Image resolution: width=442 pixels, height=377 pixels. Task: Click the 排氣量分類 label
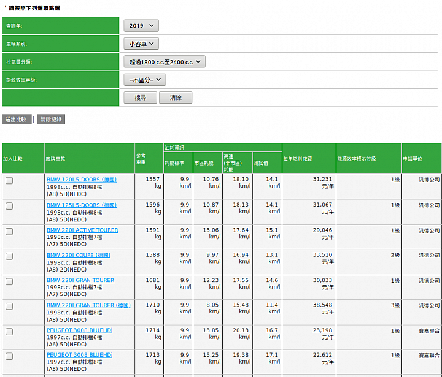coord(19,62)
